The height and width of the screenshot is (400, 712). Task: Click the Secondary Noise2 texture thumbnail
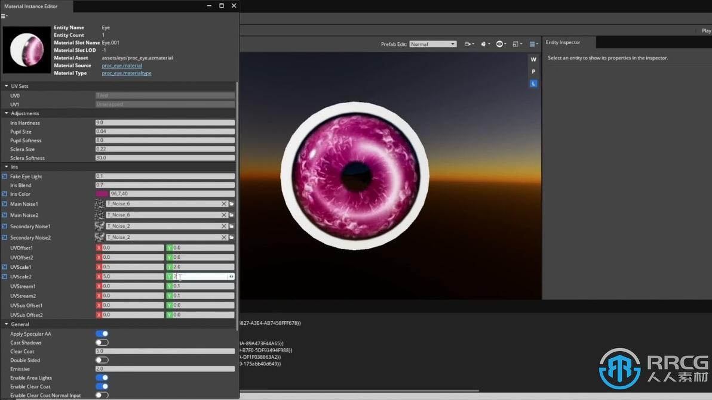pos(99,237)
